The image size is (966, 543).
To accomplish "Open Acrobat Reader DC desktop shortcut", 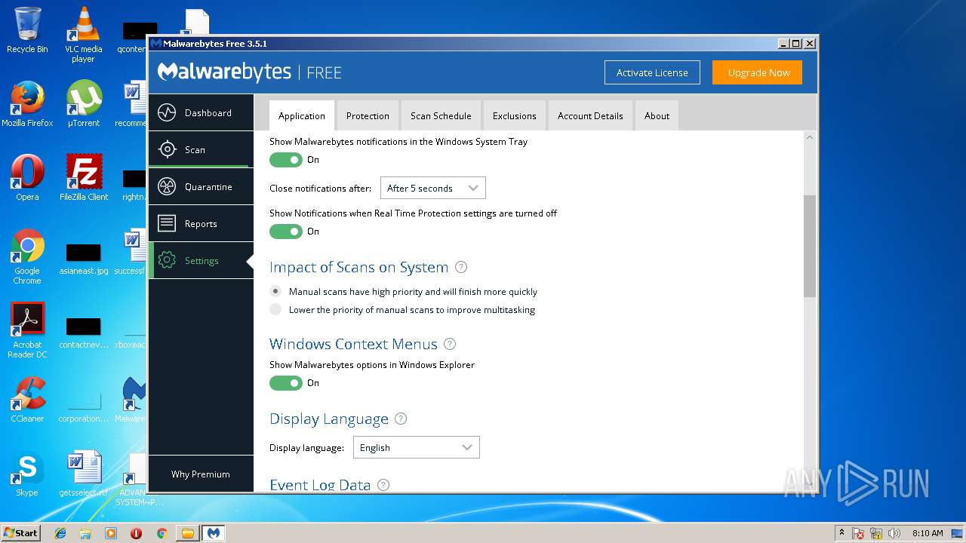I will (x=27, y=330).
